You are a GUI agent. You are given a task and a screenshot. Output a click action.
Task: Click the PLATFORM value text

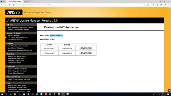click(52, 39)
